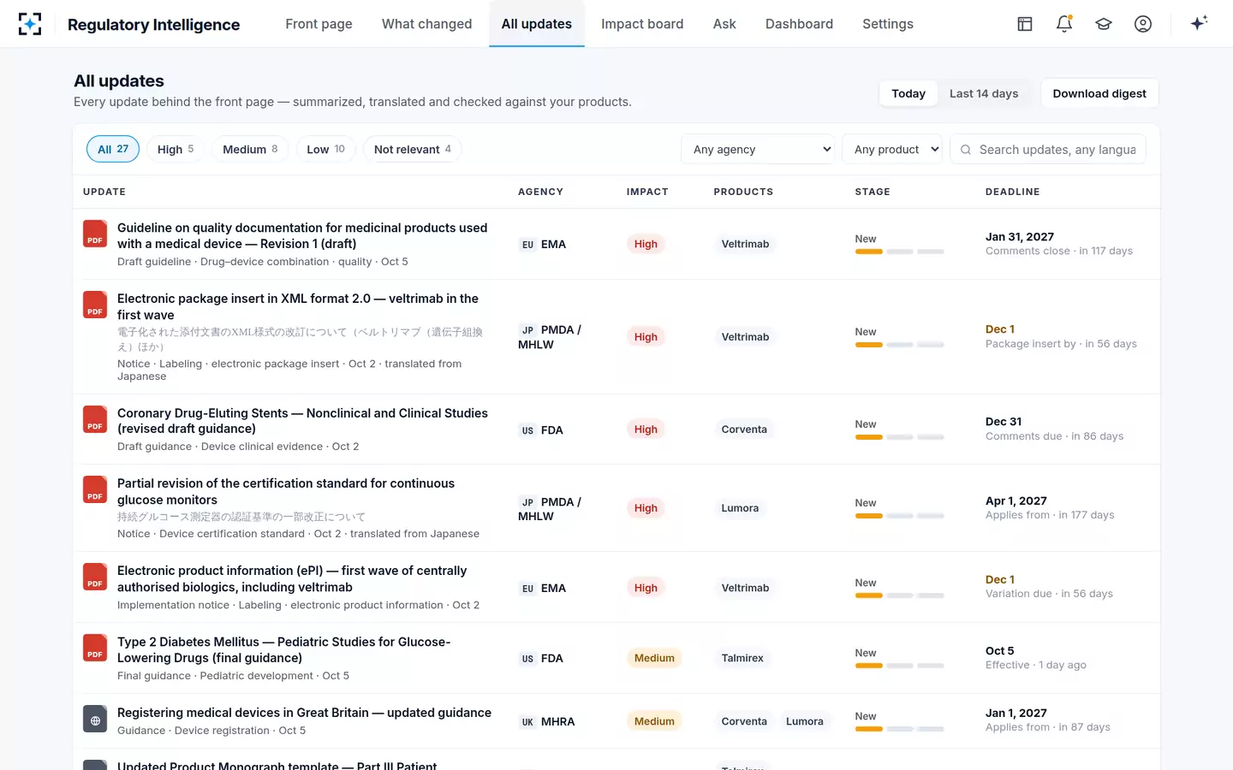Image resolution: width=1233 pixels, height=770 pixels.
Task: Open the user account profile icon
Action: [x=1143, y=24]
